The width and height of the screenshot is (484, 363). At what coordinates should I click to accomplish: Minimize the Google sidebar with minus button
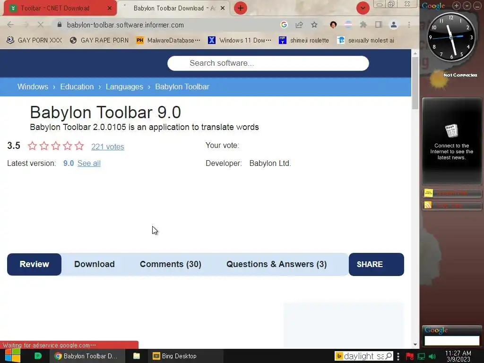pos(477,6)
